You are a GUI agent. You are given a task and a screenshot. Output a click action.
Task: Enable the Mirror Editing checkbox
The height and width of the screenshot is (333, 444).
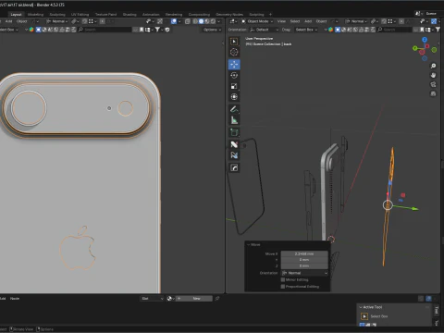pos(283,279)
